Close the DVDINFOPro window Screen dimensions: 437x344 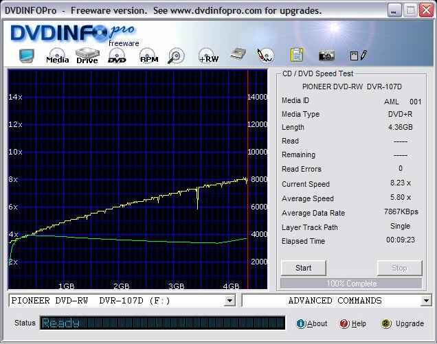426,10
